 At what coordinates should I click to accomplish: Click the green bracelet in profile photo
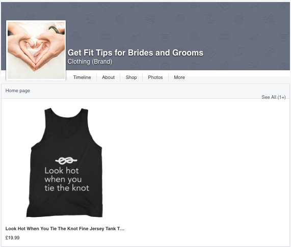(55, 30)
